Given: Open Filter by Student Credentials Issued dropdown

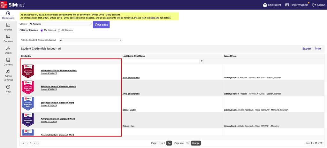Looking at the screenshot, I should (x=90, y=40).
